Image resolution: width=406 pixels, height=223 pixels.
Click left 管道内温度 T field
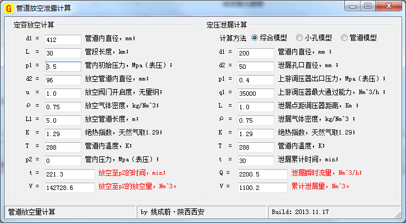(x=63, y=147)
